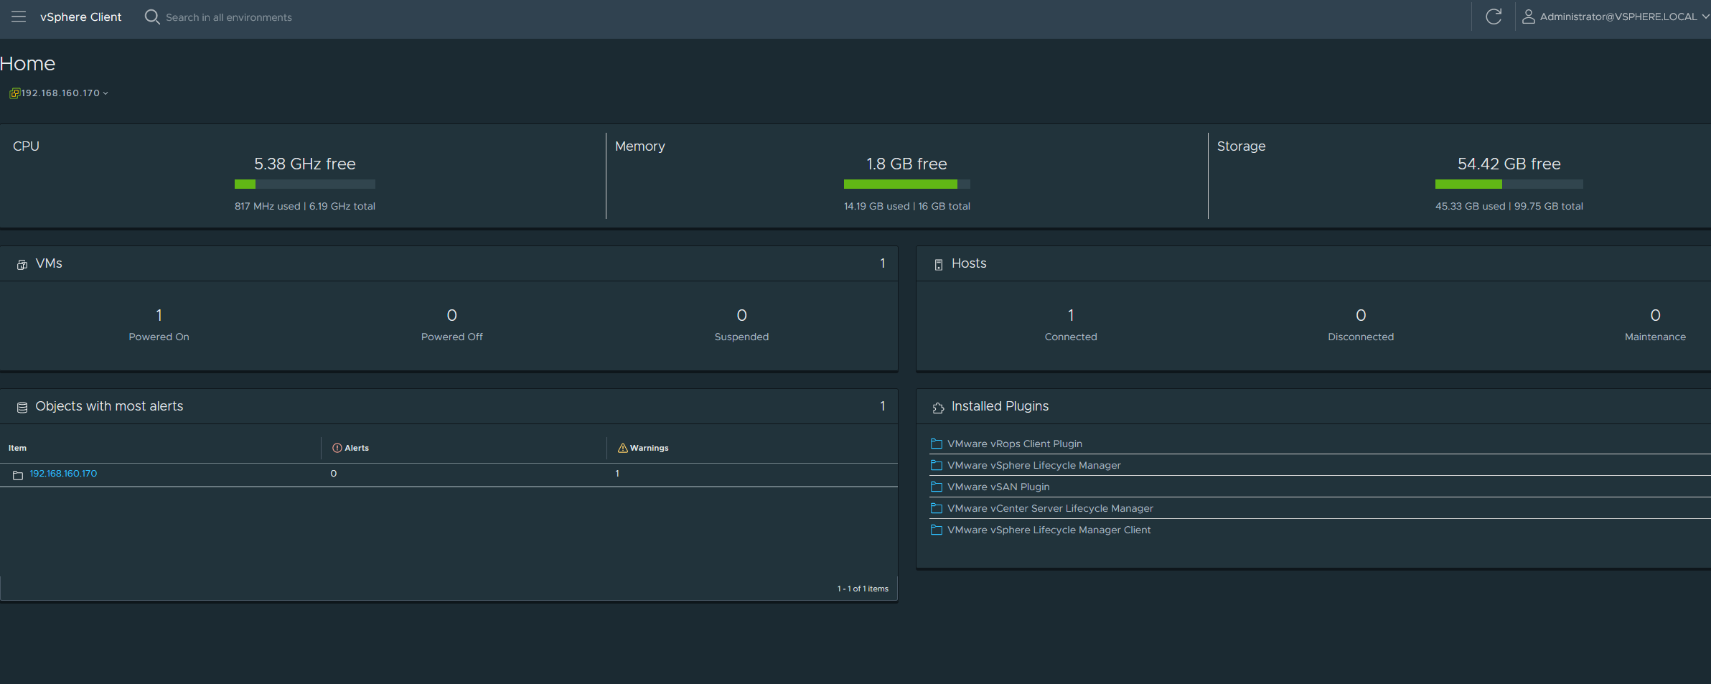Screen dimensions: 1711x684
Task: Click the CPU usage progress bar
Action: (x=305, y=184)
